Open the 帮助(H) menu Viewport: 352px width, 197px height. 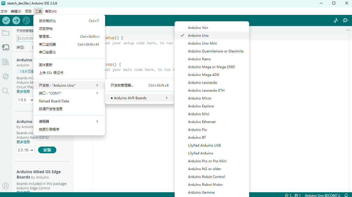[x=51, y=11]
